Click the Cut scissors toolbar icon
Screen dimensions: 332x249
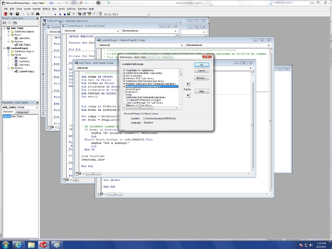click(23, 14)
